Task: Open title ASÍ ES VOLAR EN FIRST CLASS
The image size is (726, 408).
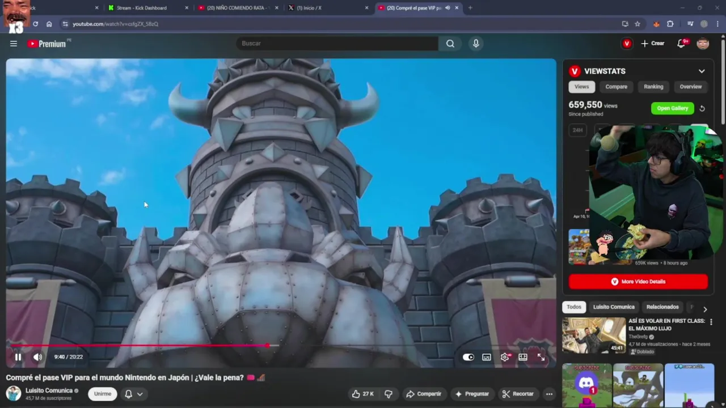Action: tap(666, 324)
